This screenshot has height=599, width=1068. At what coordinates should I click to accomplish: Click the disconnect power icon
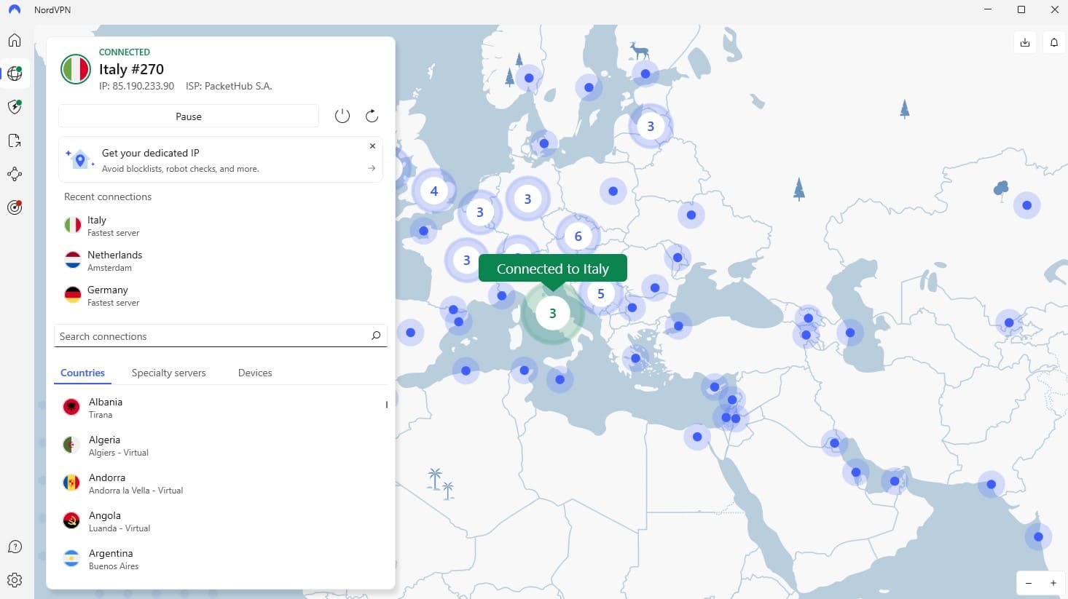pos(342,116)
